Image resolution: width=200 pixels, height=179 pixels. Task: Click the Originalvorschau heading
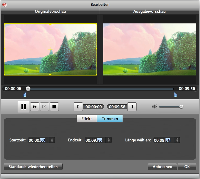tap(50, 12)
